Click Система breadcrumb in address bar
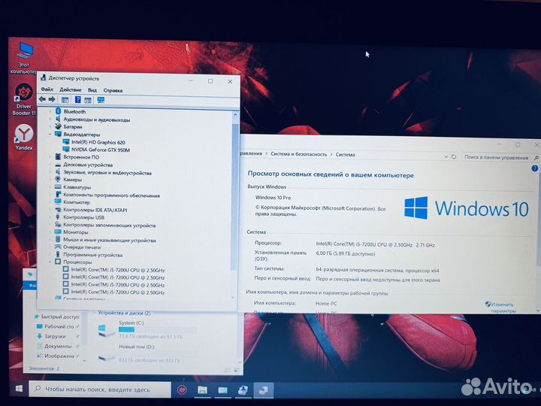Image resolution: width=541 pixels, height=406 pixels. (x=345, y=155)
